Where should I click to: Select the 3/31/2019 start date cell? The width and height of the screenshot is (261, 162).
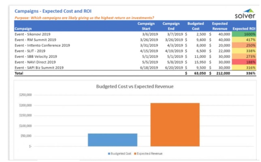[x=149, y=45]
